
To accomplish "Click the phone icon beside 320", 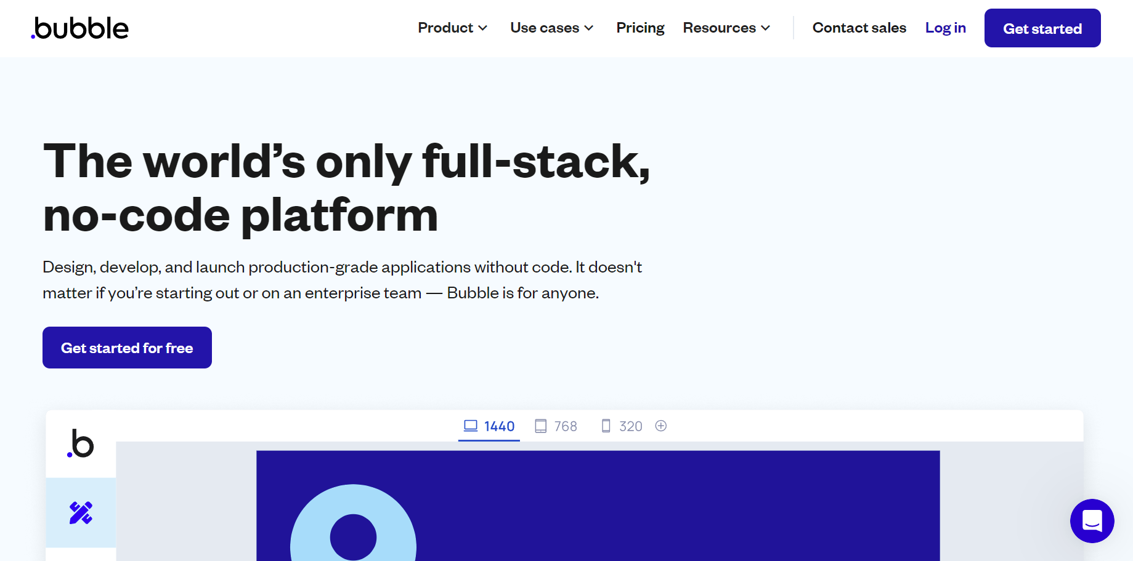I will (606, 425).
